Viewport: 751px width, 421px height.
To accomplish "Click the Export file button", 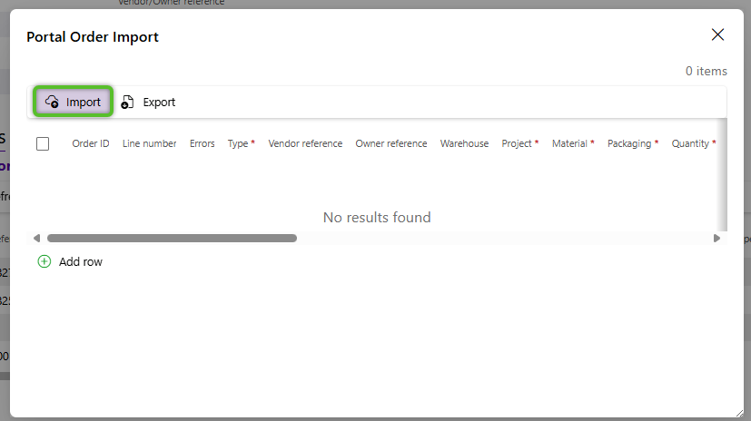I will [149, 102].
